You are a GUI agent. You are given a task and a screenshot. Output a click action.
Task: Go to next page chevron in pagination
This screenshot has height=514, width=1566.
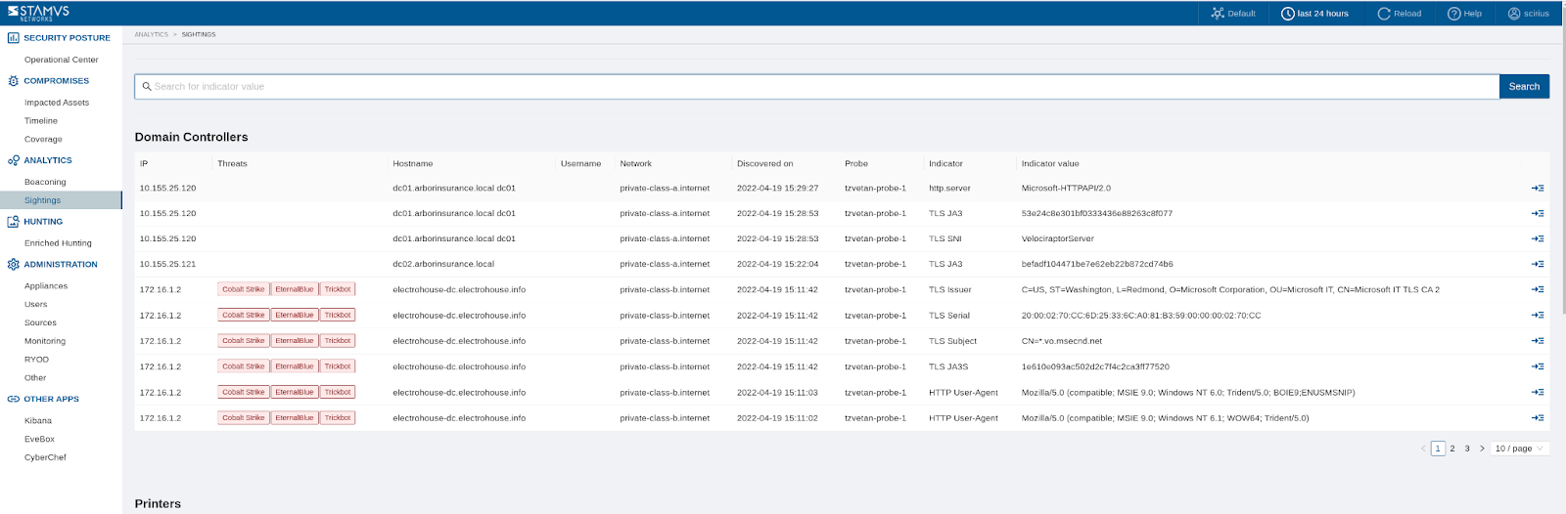(x=1482, y=449)
